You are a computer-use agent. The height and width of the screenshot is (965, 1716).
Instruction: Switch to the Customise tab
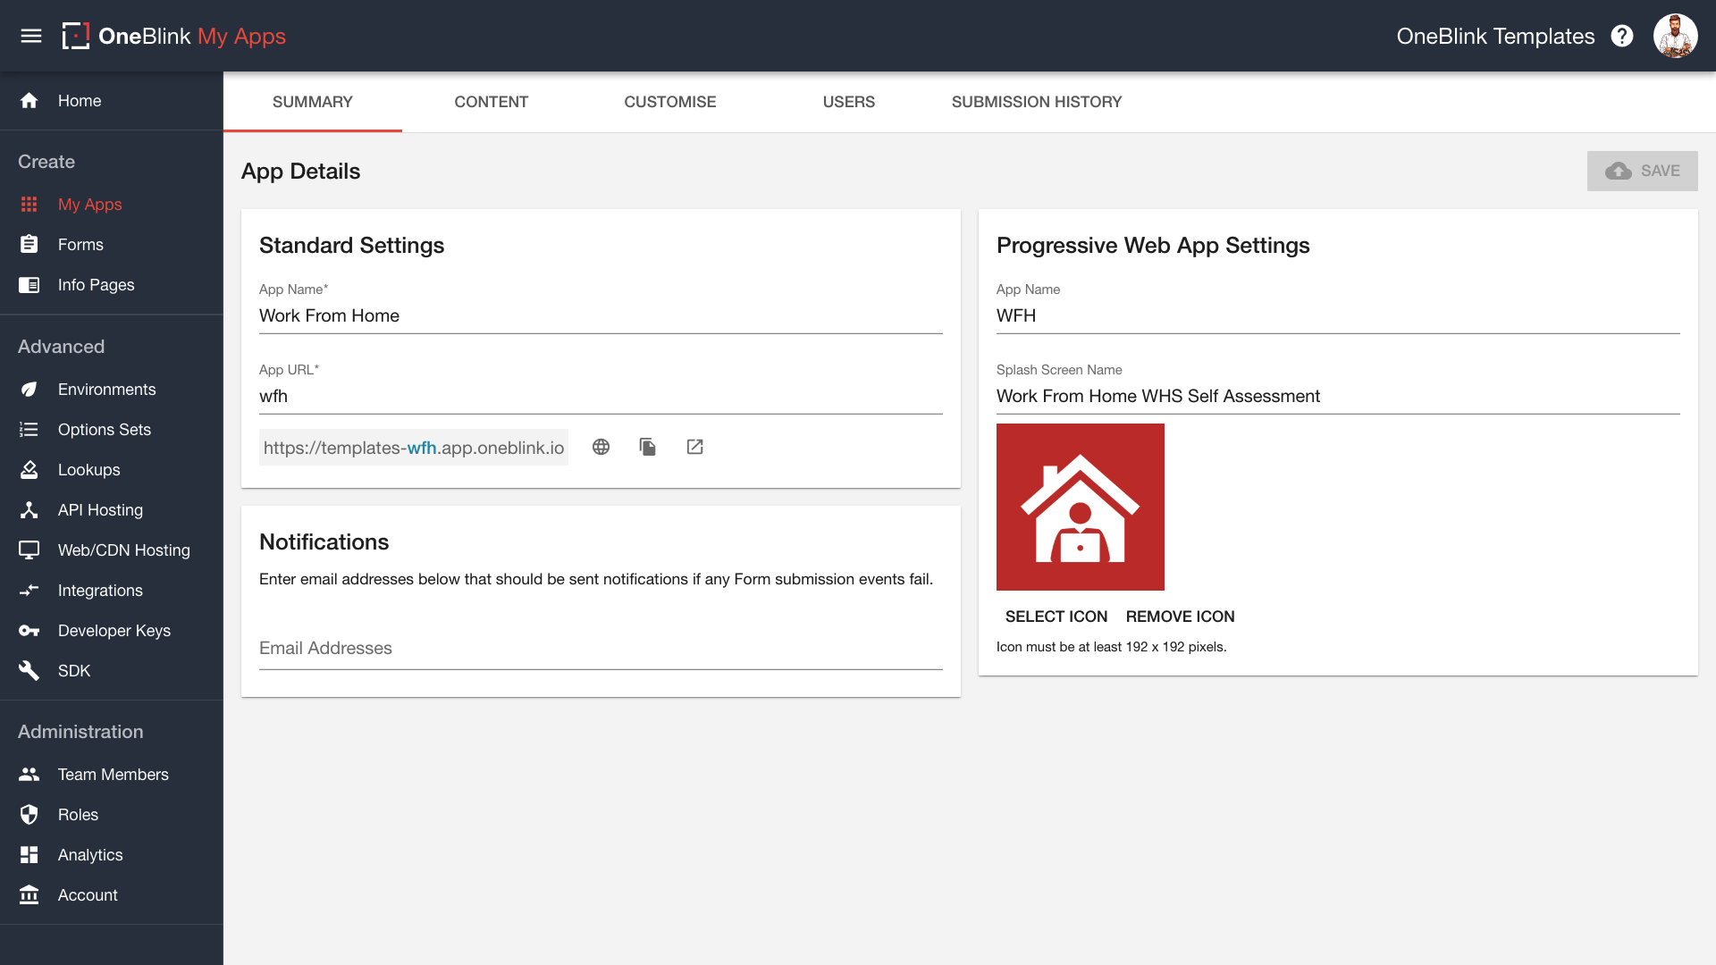point(669,102)
